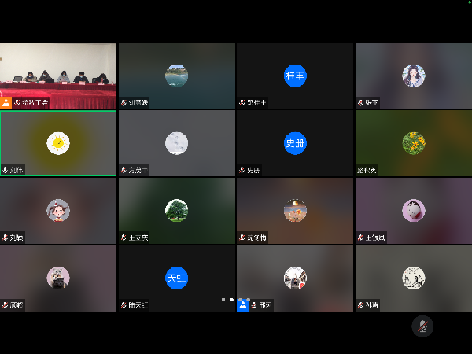
Task: Click the blue person icon in the bottom row
Action: (x=243, y=304)
